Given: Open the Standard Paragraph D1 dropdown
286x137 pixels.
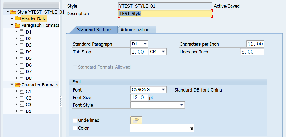Looking at the screenshot, I should pos(145,44).
